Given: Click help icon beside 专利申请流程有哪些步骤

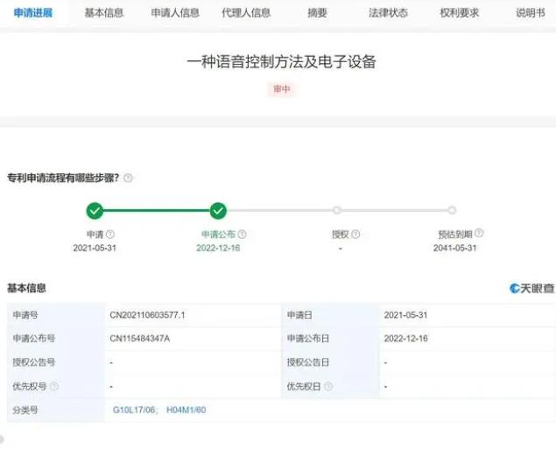Looking at the screenshot, I should 128,178.
